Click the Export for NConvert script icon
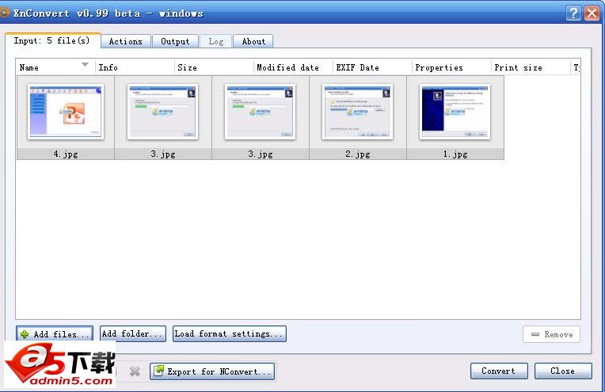Screen dimensions: 605x392 [x=159, y=371]
